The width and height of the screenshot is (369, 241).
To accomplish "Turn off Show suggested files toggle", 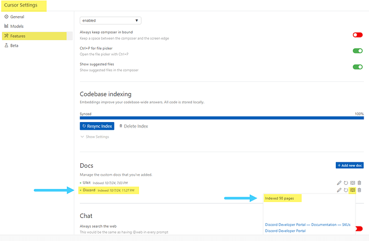I will 357,67.
